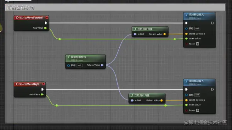Click World Direction pin on upper 添加移动输入 node
Image resolution: width=232 pixels, height=130 pixels.
click(186, 34)
